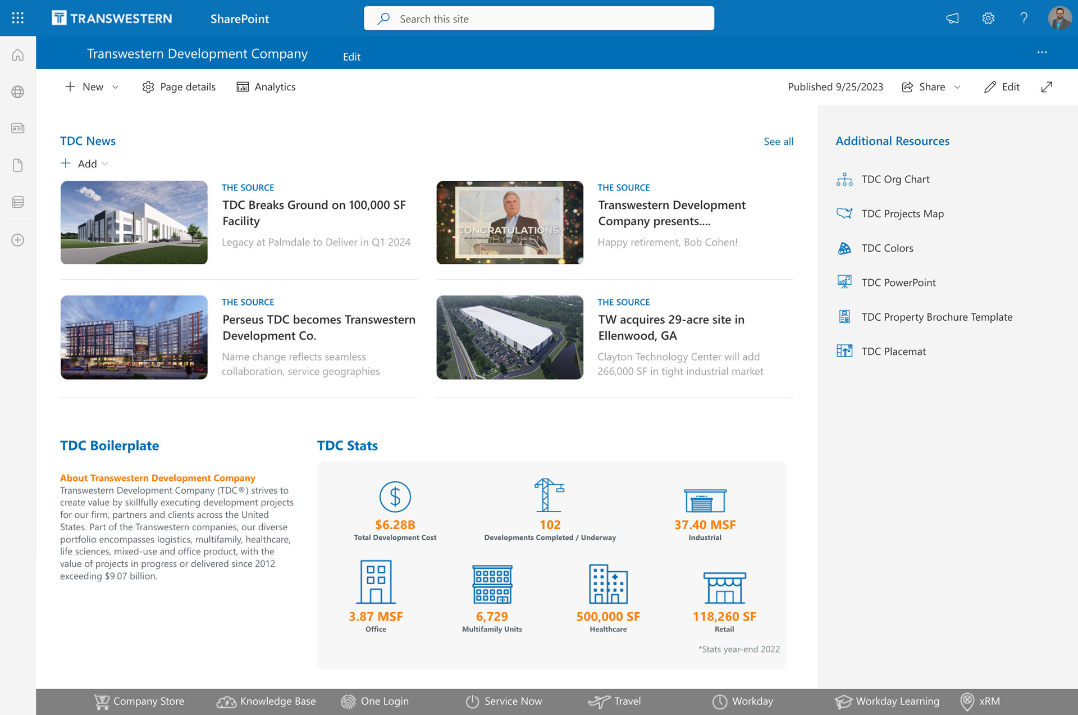Screen dimensions: 1078x715
Task: Click the TDC Org Chart icon
Action: click(844, 179)
